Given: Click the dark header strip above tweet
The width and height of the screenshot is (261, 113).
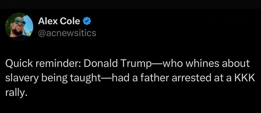Looking at the screenshot, I should [x=130, y=4].
